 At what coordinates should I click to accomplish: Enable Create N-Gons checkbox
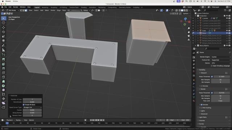(x=24, y=105)
